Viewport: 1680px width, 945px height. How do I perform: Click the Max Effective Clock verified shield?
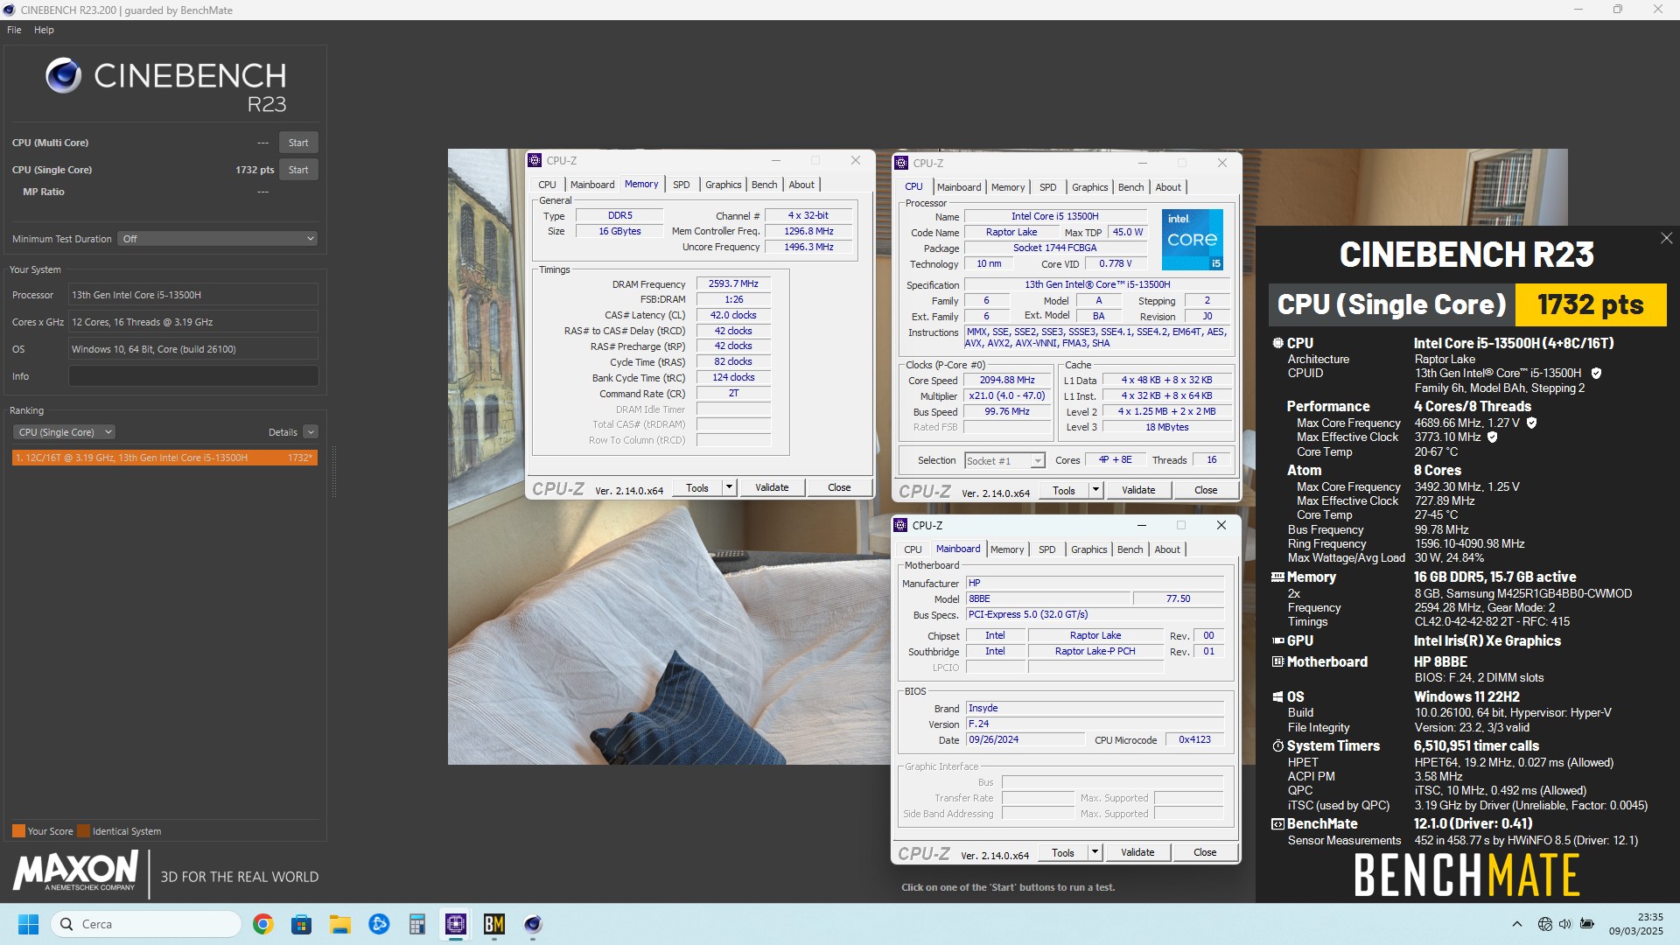pyautogui.click(x=1493, y=437)
